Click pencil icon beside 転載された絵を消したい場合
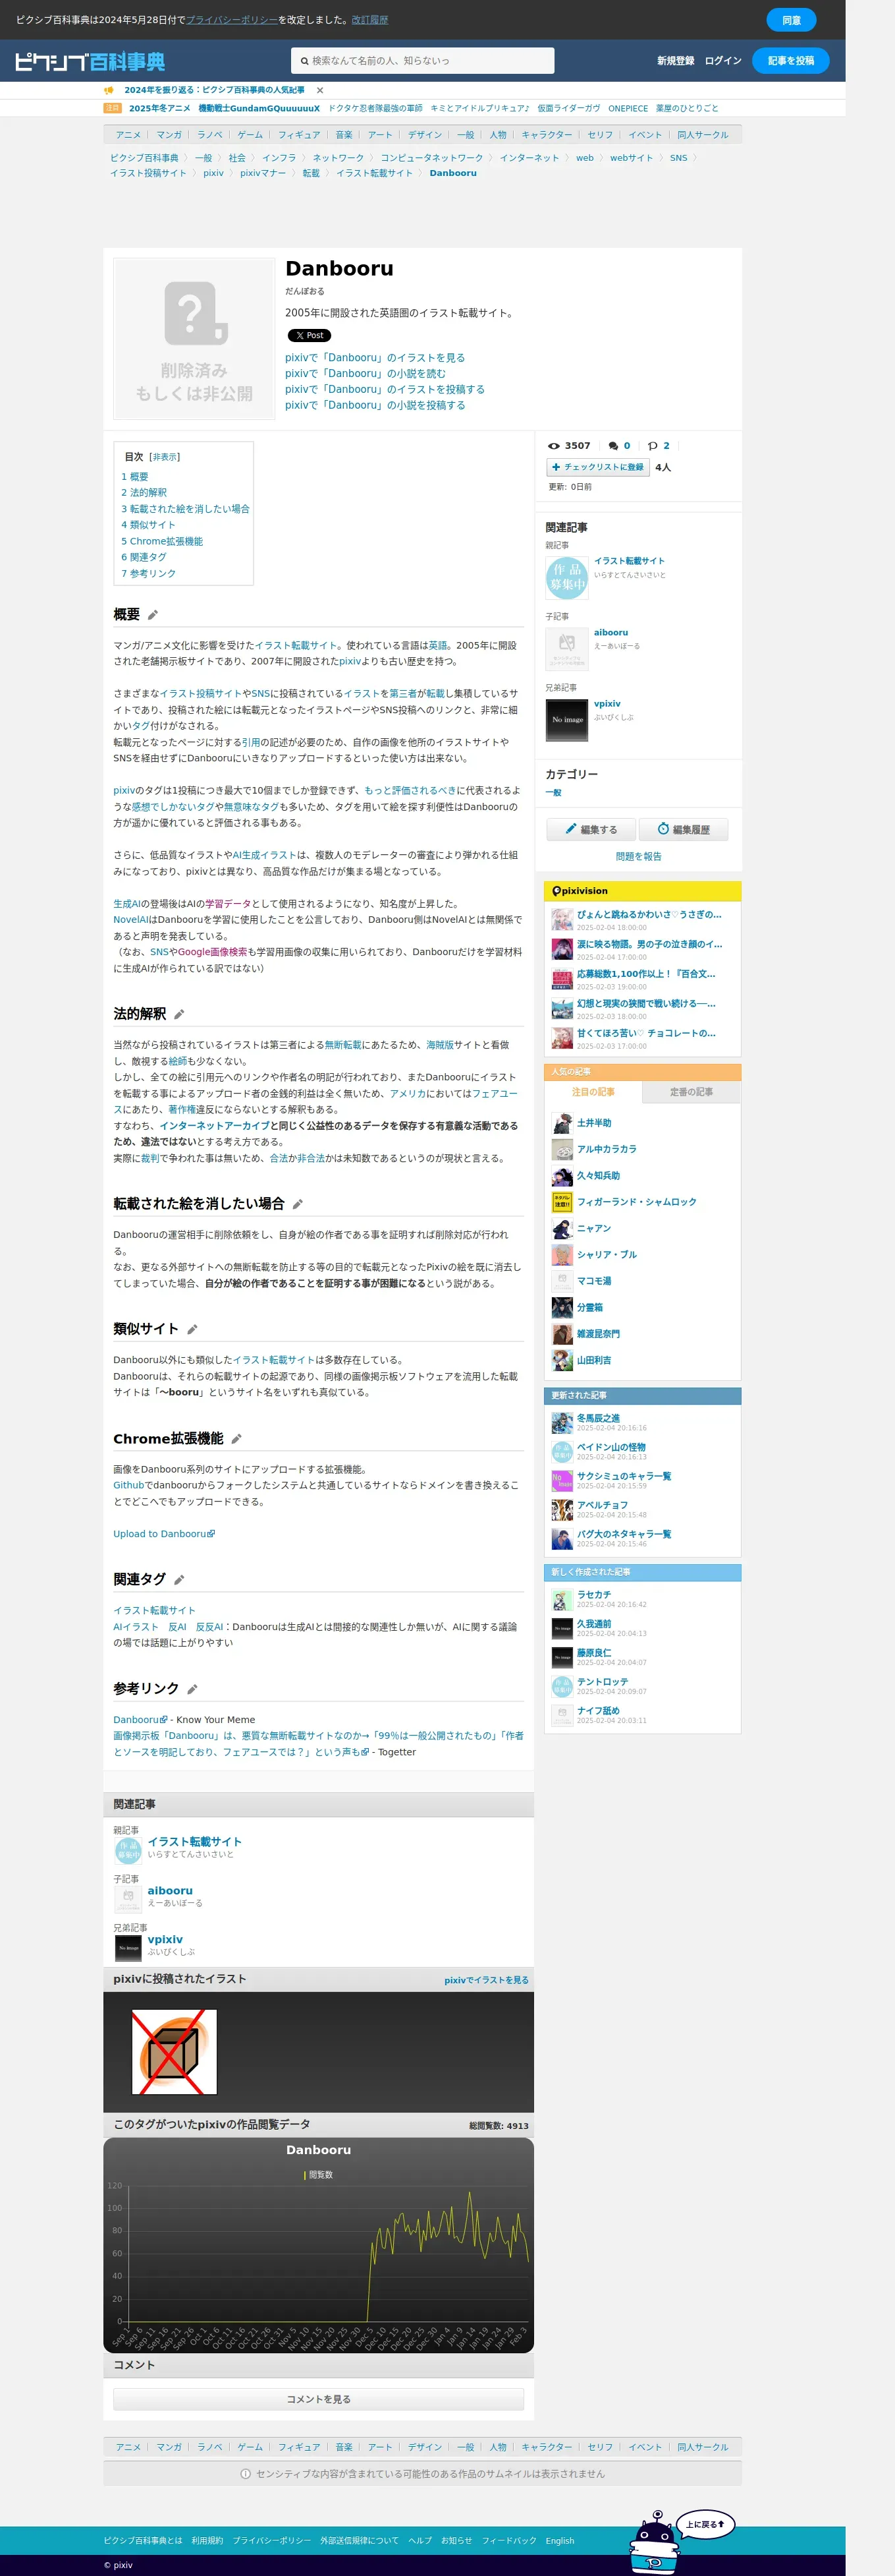895x2576 pixels. 298,1204
